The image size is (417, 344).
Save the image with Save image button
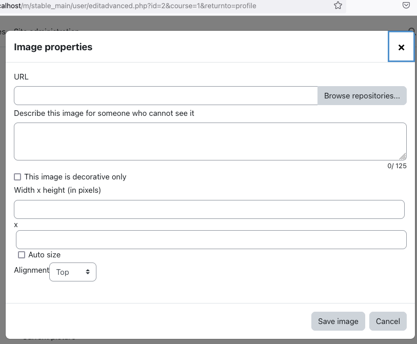[338, 321]
